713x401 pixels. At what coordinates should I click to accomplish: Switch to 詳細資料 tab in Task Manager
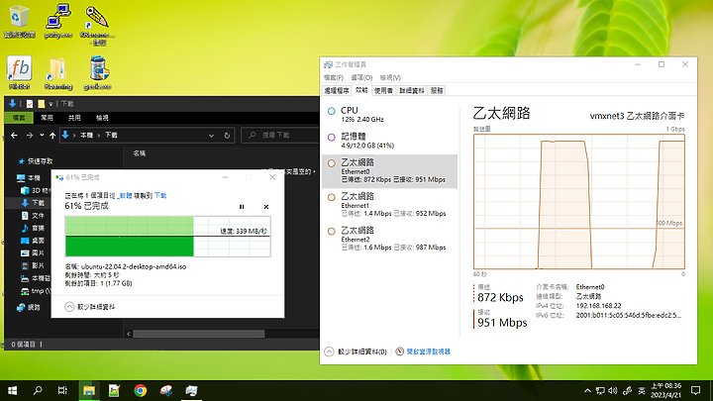[x=412, y=91]
